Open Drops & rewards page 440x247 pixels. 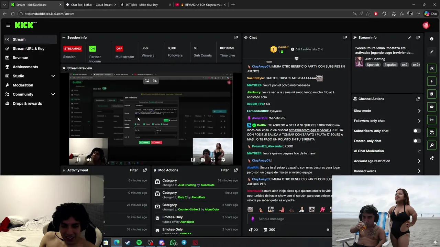click(30, 104)
